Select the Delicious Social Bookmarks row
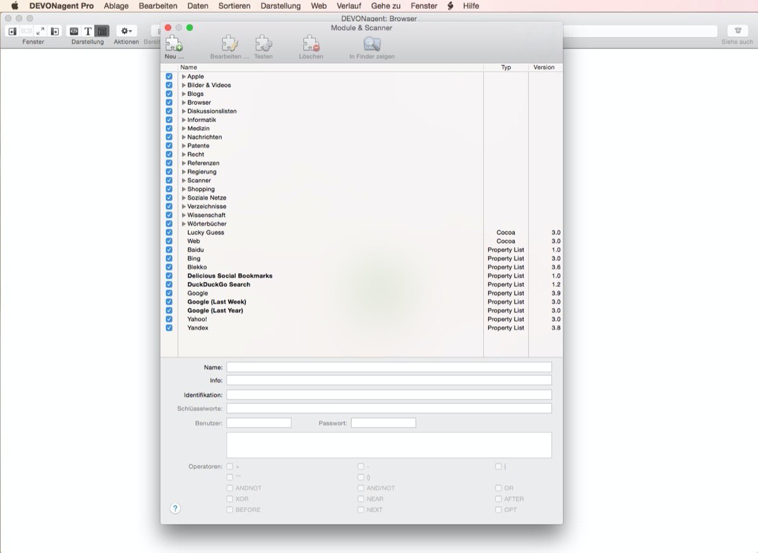 (x=361, y=276)
